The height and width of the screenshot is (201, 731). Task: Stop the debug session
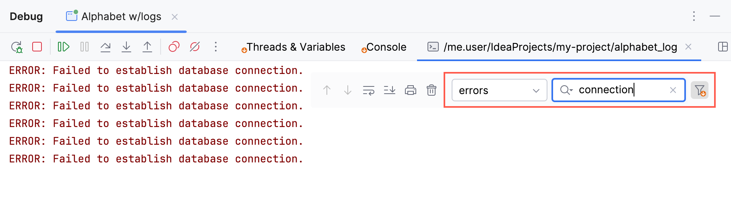[37, 47]
